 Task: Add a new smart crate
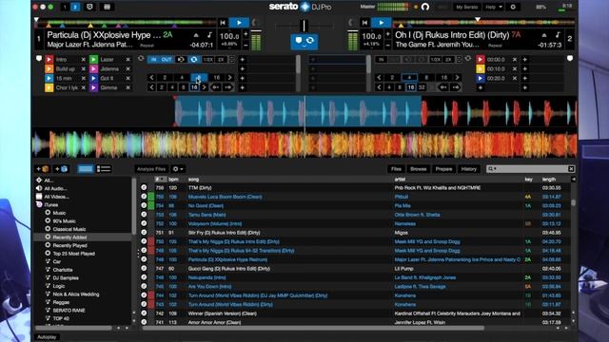[x=61, y=169]
